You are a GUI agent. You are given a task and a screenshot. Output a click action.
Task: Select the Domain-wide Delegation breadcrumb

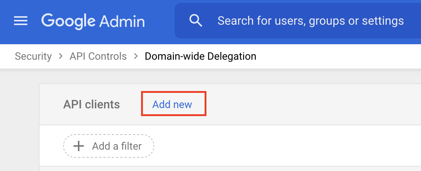pos(200,56)
